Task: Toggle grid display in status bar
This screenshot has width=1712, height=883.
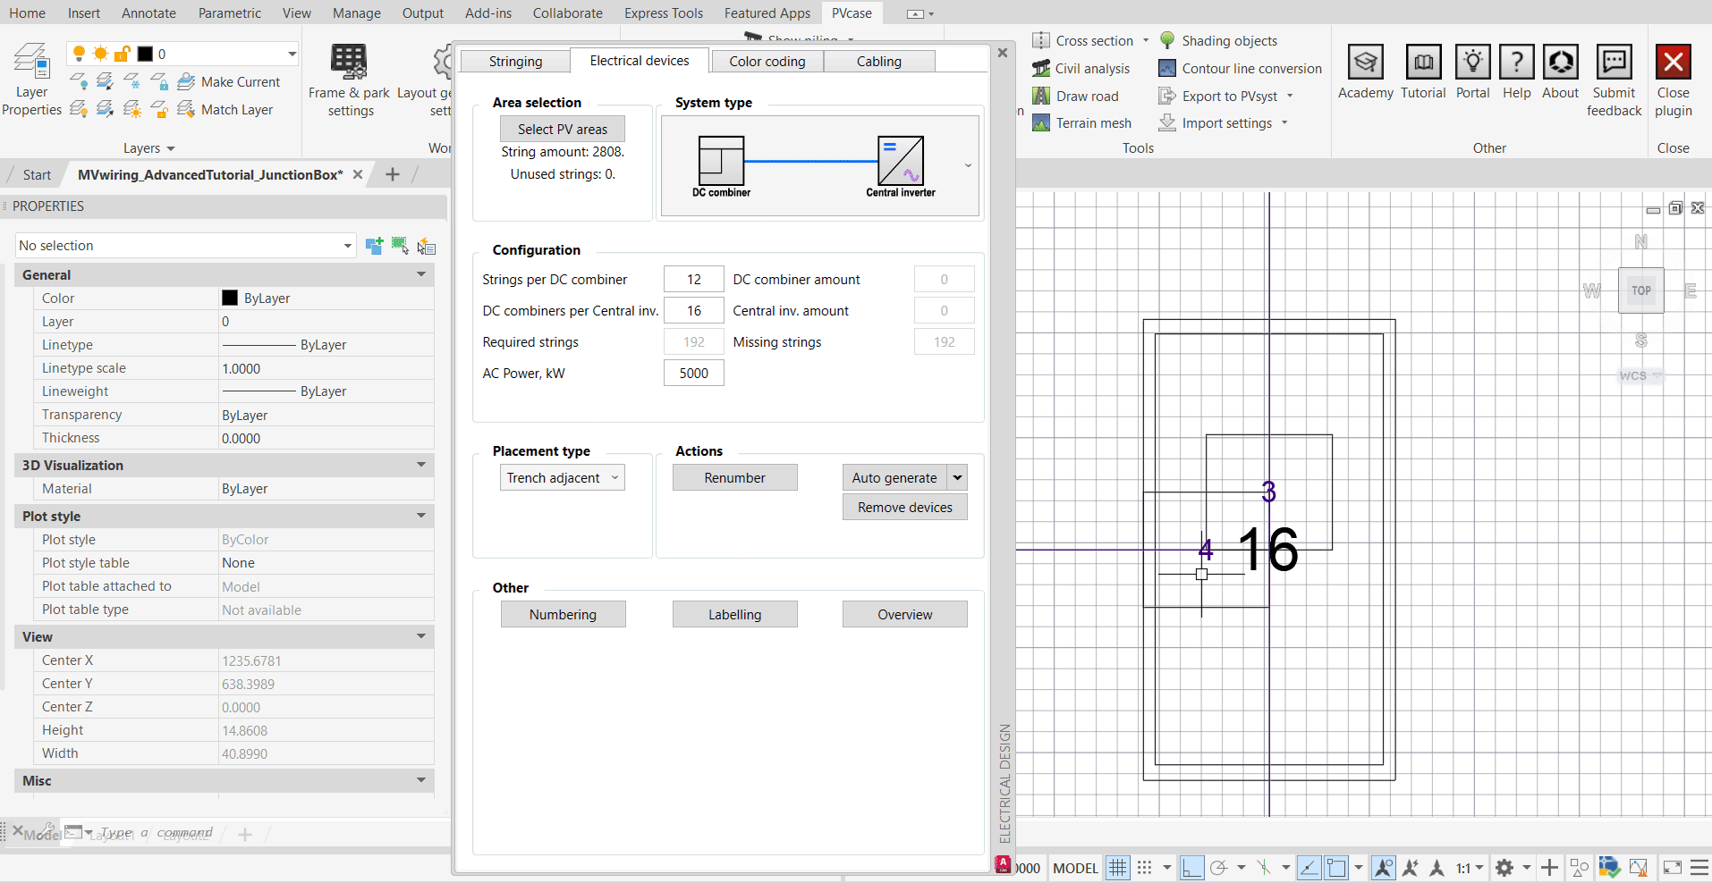Action: coord(1118,868)
